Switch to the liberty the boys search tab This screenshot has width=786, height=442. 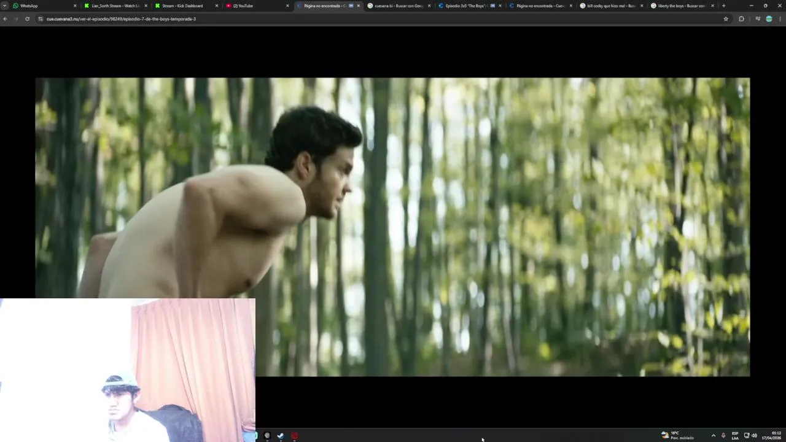pos(681,6)
